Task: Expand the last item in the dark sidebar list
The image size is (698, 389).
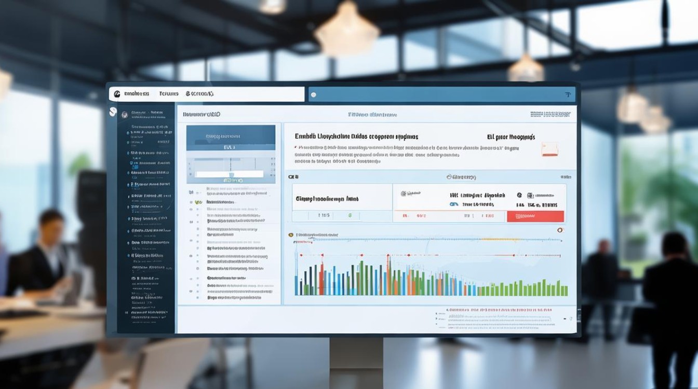Action: 151,313
